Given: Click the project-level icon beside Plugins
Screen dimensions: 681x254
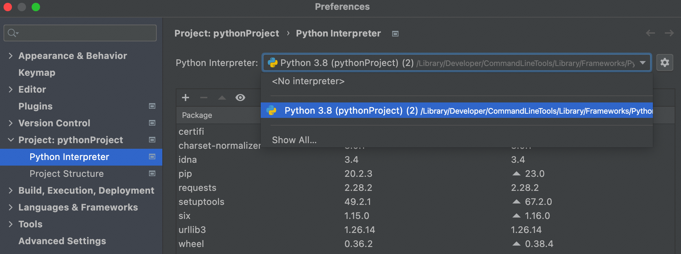Looking at the screenshot, I should (x=152, y=106).
